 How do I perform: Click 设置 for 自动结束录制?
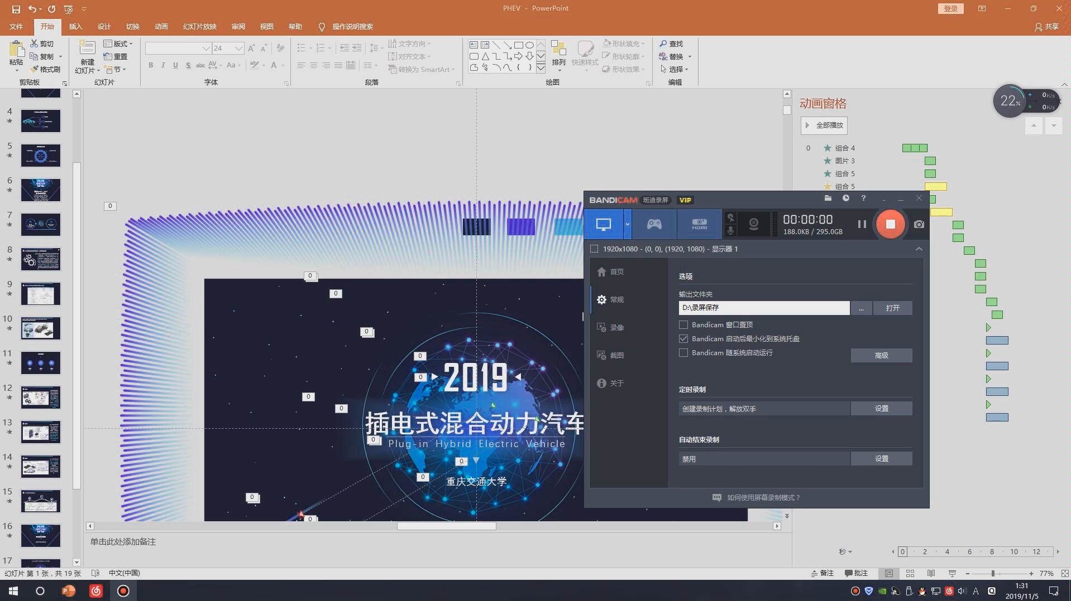pyautogui.click(x=881, y=459)
